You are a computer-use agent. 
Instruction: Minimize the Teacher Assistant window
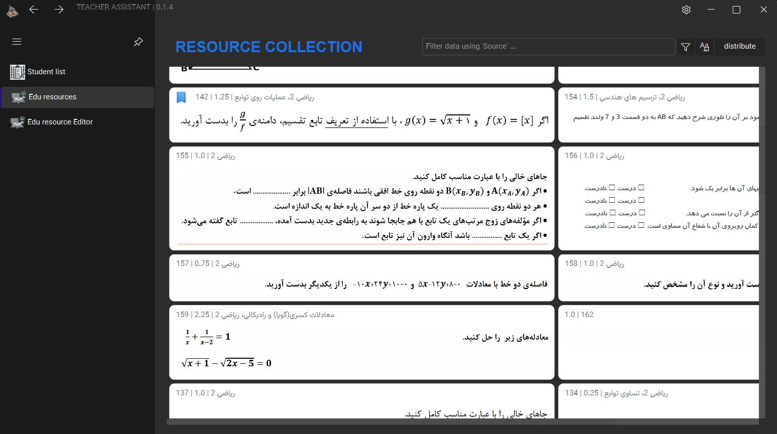[x=711, y=10]
